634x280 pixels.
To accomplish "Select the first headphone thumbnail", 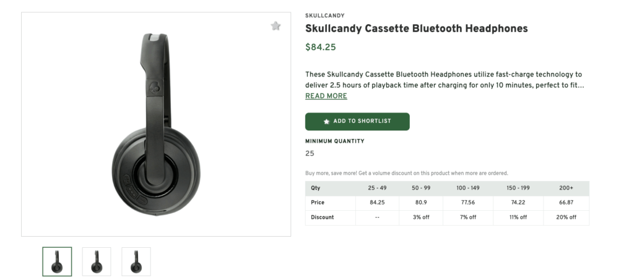I will (x=57, y=261).
